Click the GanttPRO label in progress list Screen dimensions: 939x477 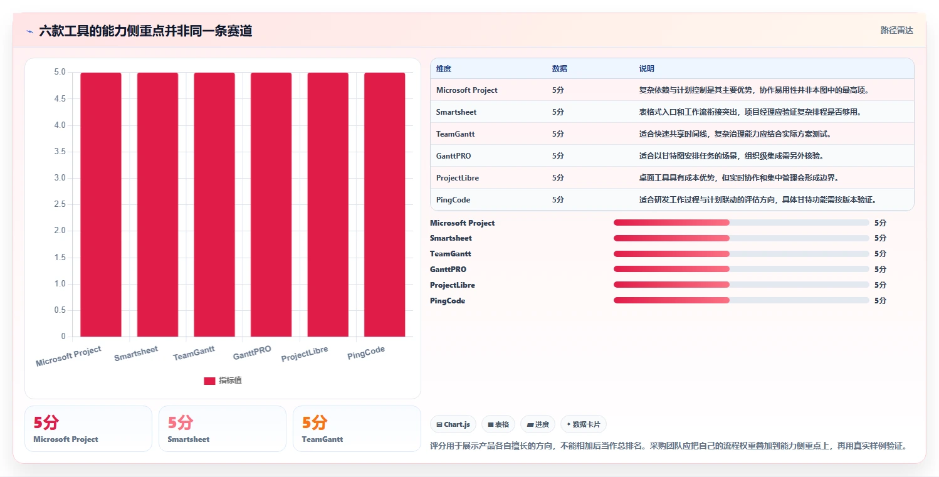click(448, 270)
